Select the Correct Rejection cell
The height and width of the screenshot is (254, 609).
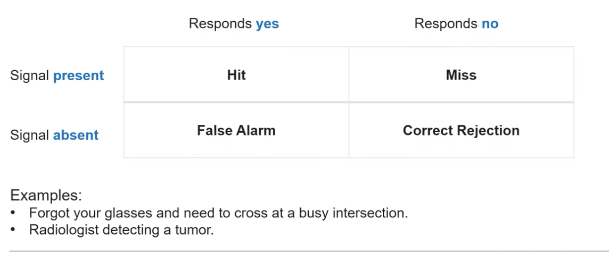pos(461,130)
